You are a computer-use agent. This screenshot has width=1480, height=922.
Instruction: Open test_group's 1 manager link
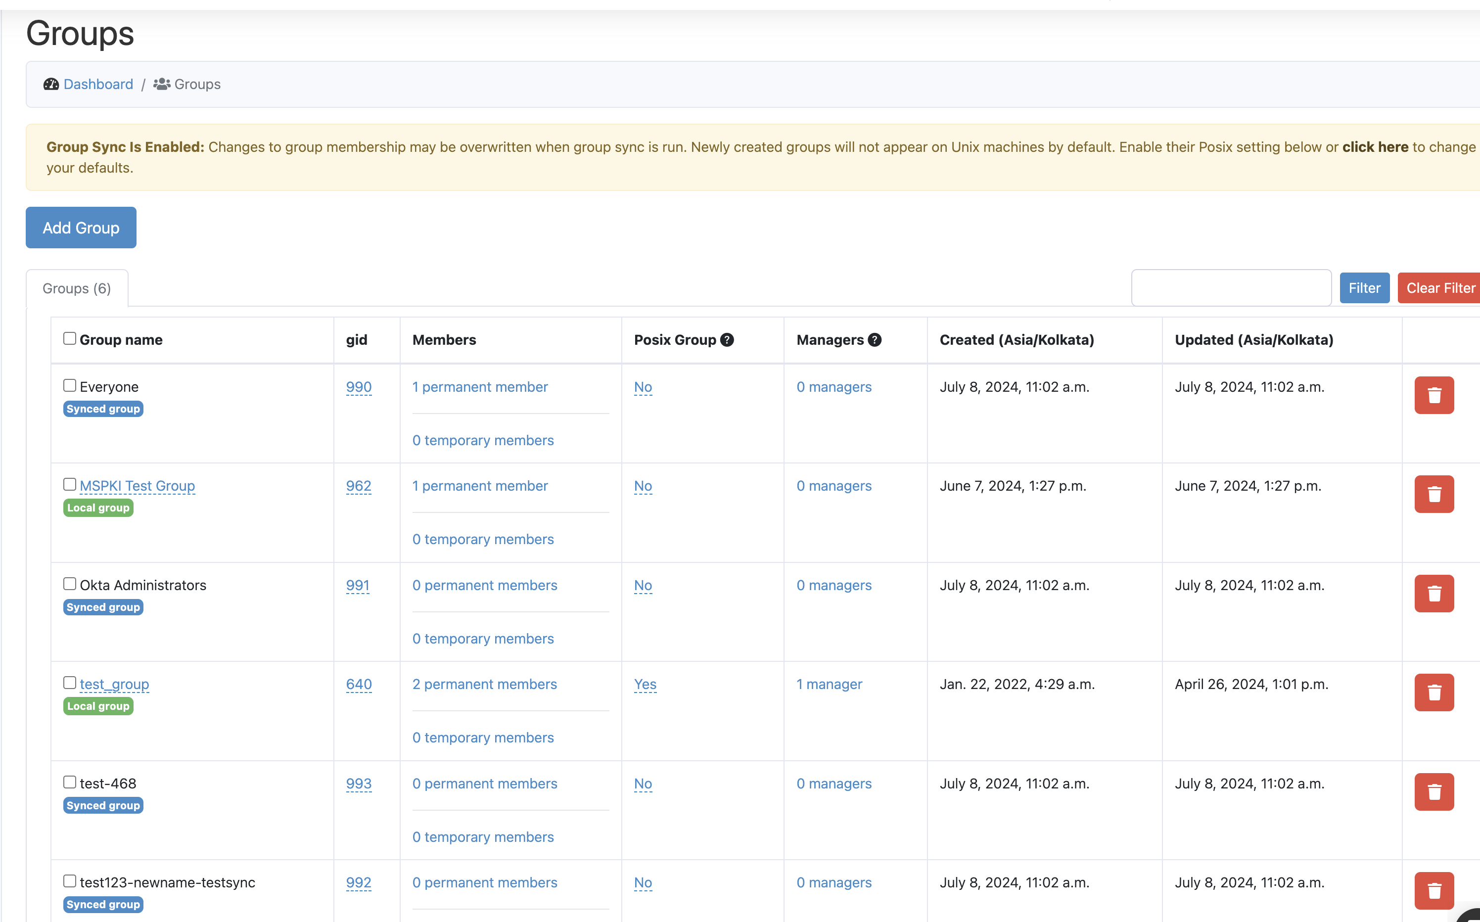click(830, 684)
